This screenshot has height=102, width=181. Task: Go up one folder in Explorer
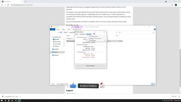click(59, 32)
